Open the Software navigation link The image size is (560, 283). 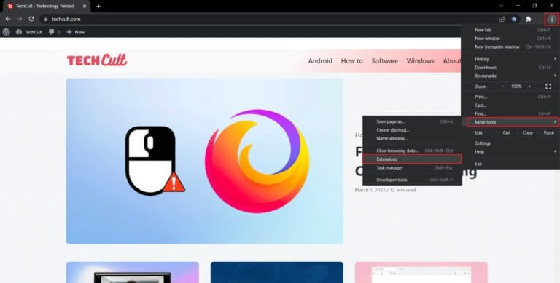pyautogui.click(x=385, y=61)
